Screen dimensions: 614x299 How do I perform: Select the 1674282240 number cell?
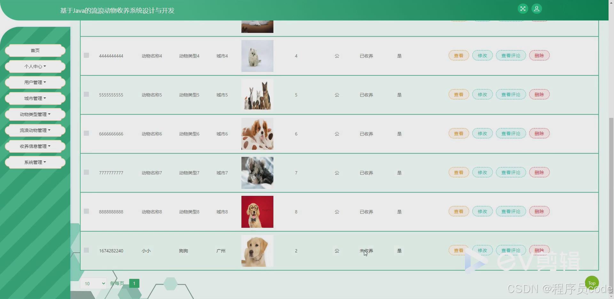click(111, 251)
